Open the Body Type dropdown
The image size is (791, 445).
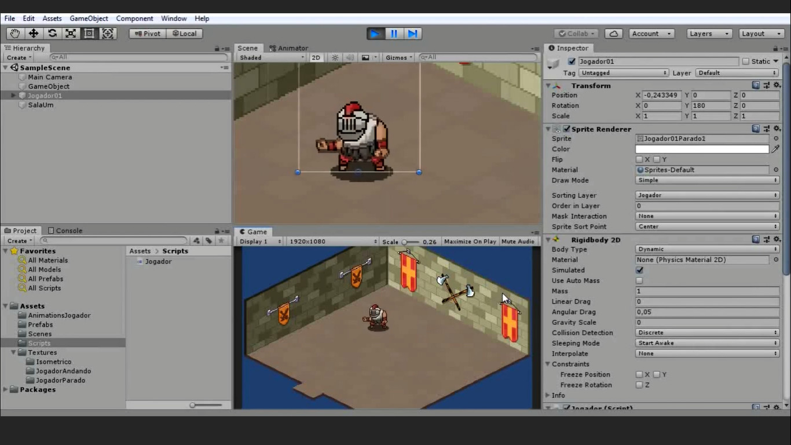point(707,249)
